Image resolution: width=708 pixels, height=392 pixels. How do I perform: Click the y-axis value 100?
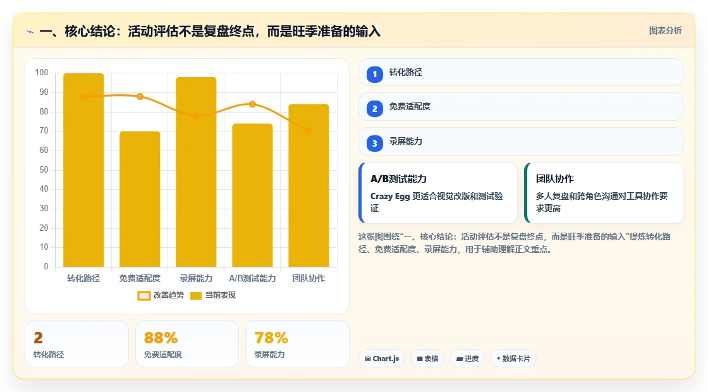click(42, 73)
